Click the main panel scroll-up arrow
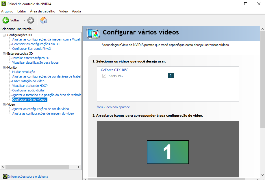Image resolution: width=265 pixels, height=180 pixels. [262, 29]
